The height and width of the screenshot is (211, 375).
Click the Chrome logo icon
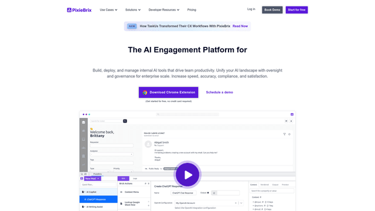click(145, 93)
